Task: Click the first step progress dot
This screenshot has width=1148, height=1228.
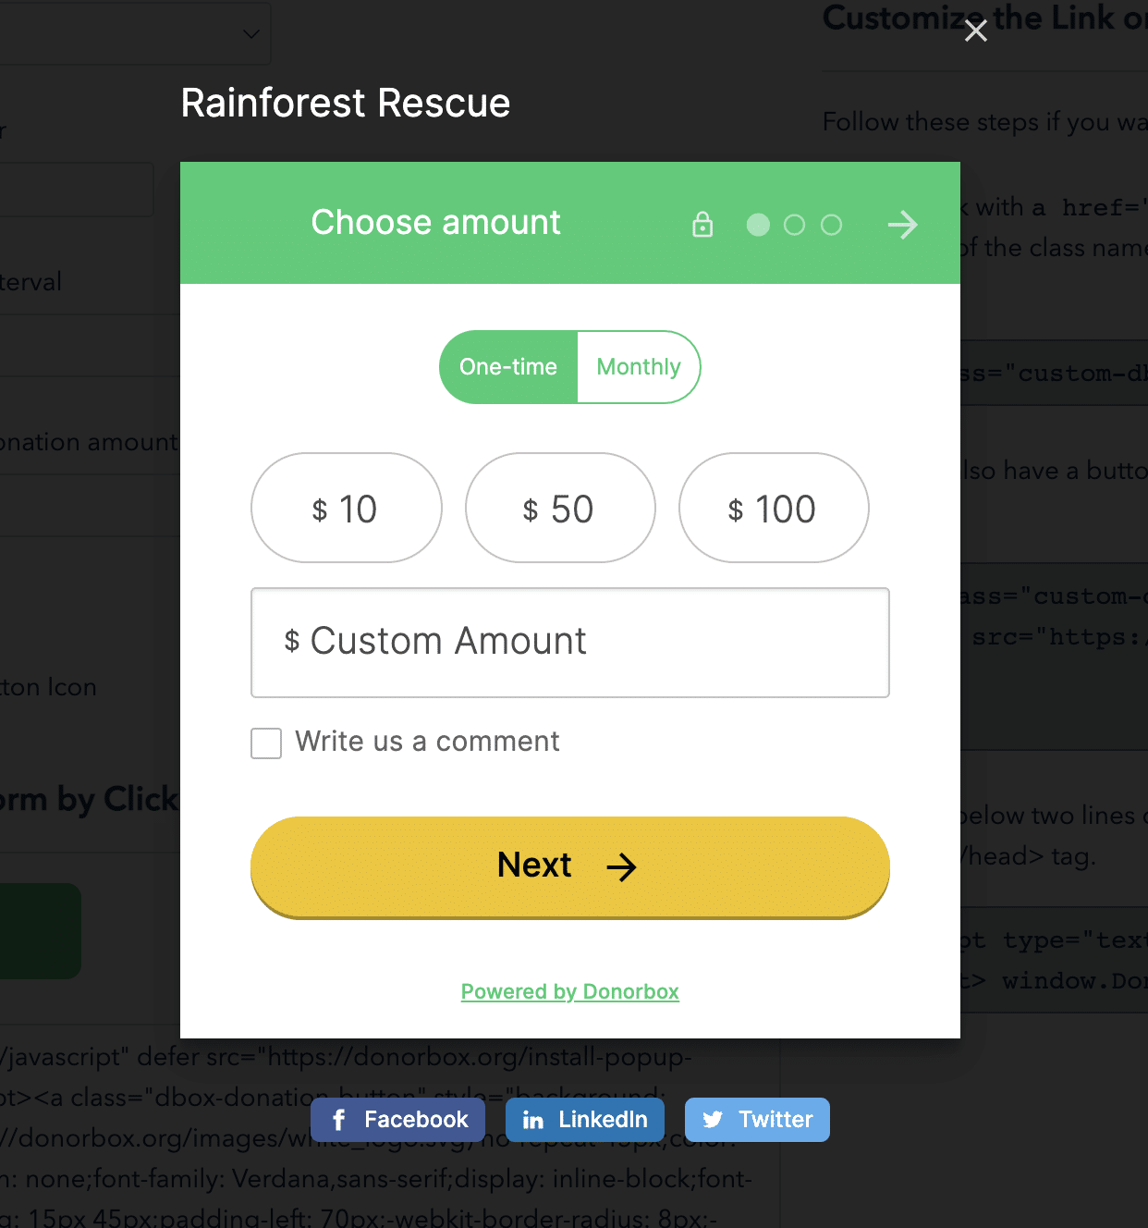Action: tap(758, 225)
